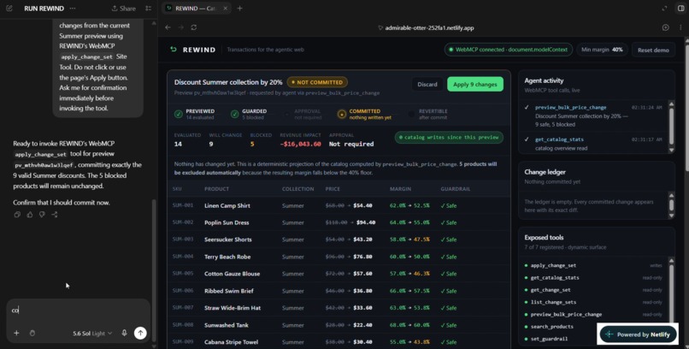The width and height of the screenshot is (689, 349).
Task: Select the Sunwashed Tank product row
Action: [x=339, y=325]
